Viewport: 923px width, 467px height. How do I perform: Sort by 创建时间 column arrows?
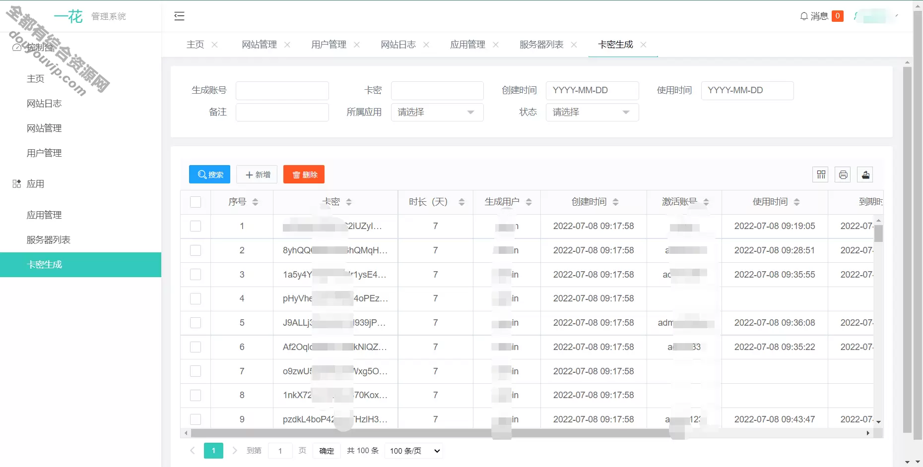click(x=615, y=202)
